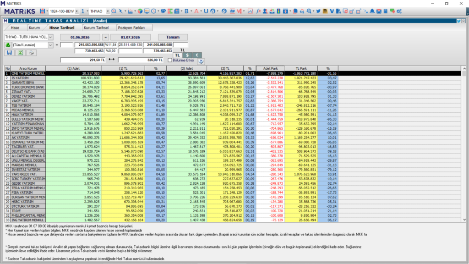Click the Tamam button
Viewport: 469px width, 264px height.
[x=173, y=37]
